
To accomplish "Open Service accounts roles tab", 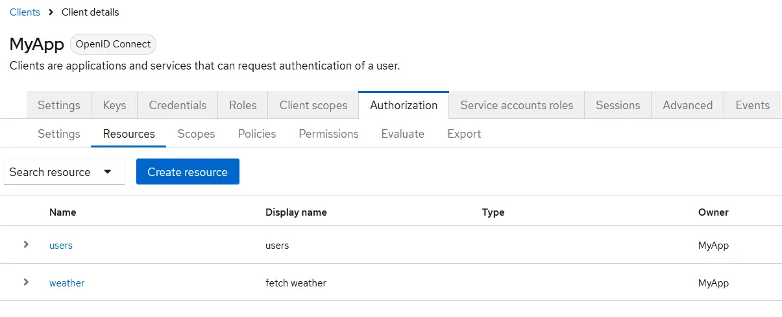I will (517, 105).
